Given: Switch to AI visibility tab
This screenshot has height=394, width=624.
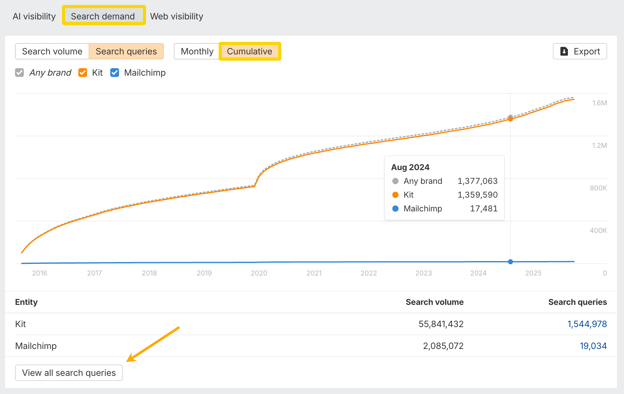Looking at the screenshot, I should [34, 16].
